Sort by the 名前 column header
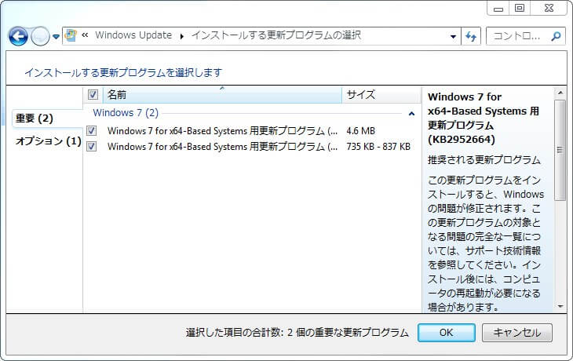 (223, 95)
